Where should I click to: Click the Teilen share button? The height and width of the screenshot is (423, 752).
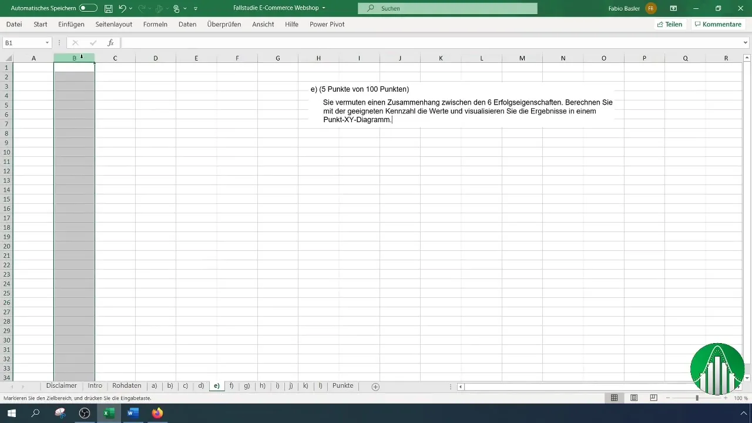point(670,24)
